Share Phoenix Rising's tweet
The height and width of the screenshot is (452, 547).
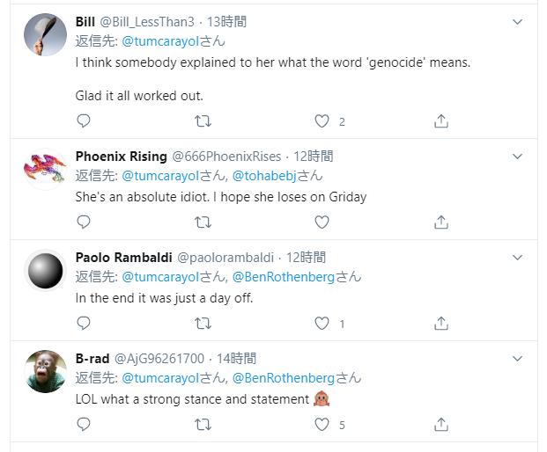click(x=441, y=223)
